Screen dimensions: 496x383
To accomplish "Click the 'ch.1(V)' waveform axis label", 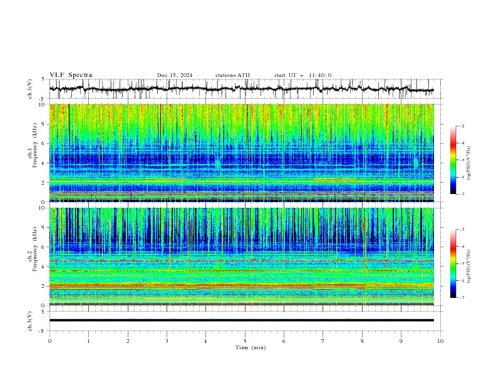I will click(x=30, y=89).
